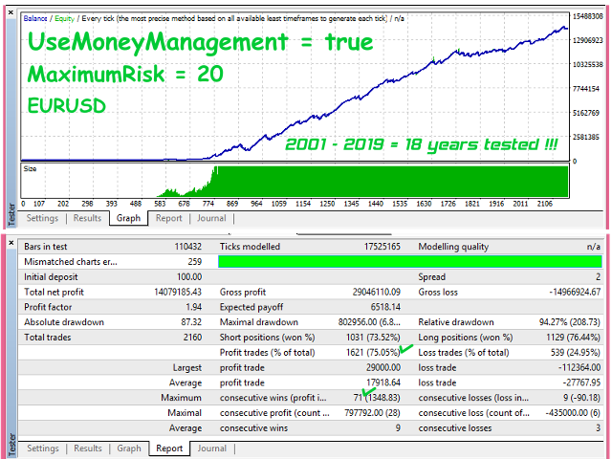Select Total net profit value 14079185.43
The image size is (612, 459).
[178, 292]
